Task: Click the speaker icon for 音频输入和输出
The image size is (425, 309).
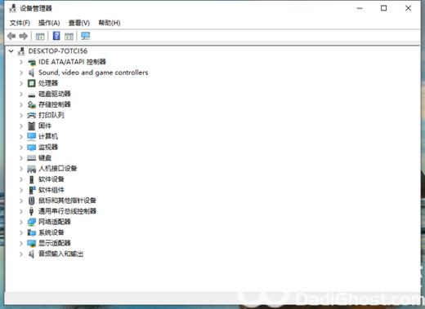Action: pyautogui.click(x=32, y=254)
